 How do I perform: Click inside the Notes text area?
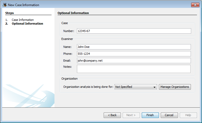point(134,69)
